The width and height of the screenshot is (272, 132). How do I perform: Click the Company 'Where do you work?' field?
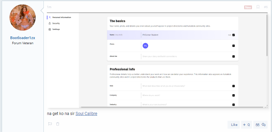[x=151, y=95]
